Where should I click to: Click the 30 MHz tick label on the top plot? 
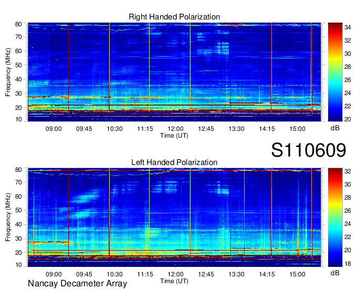pyautogui.click(x=18, y=94)
